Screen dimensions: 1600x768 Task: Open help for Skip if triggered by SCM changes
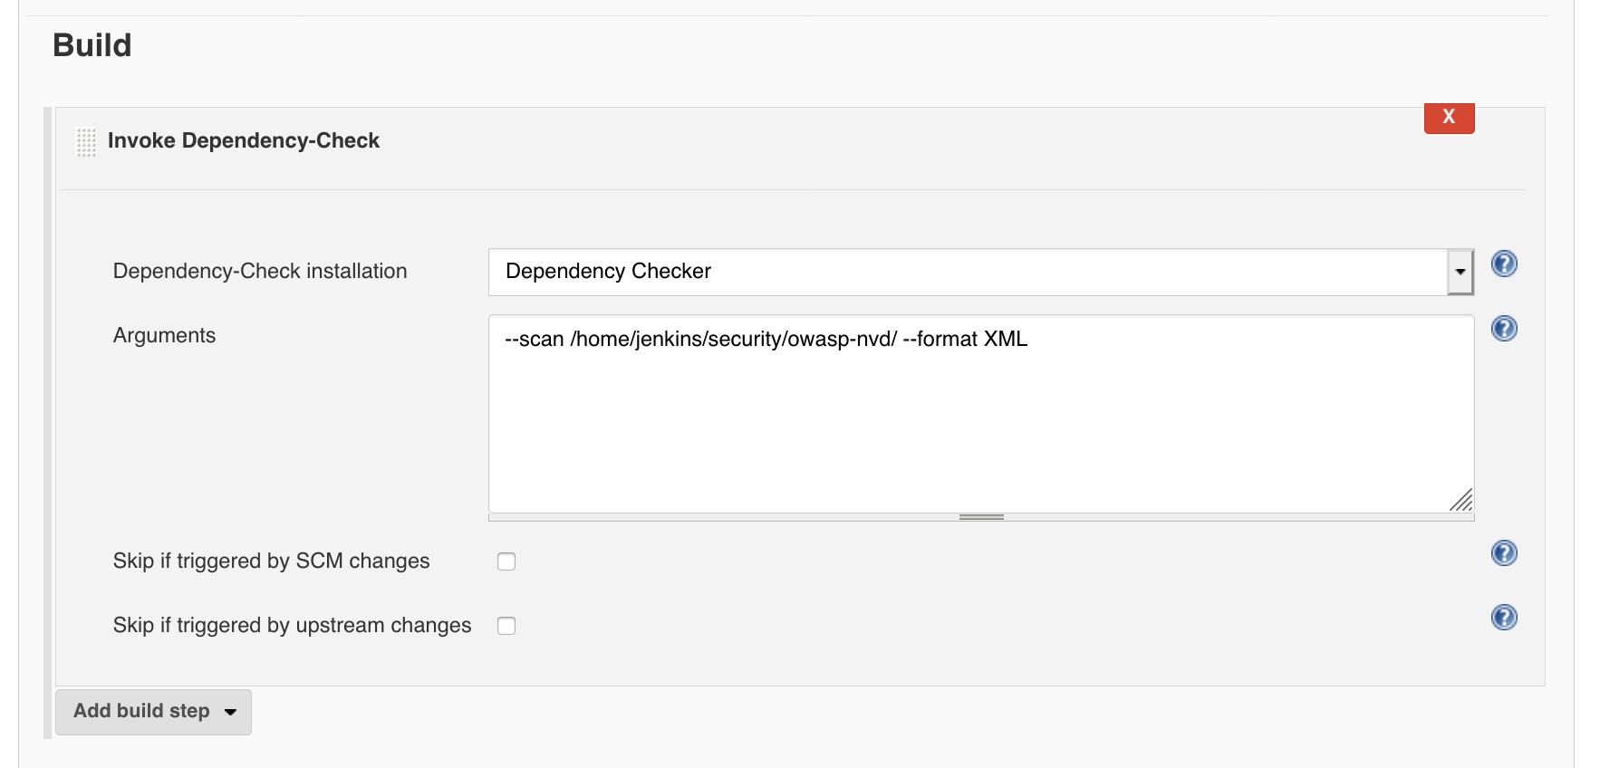pos(1503,553)
